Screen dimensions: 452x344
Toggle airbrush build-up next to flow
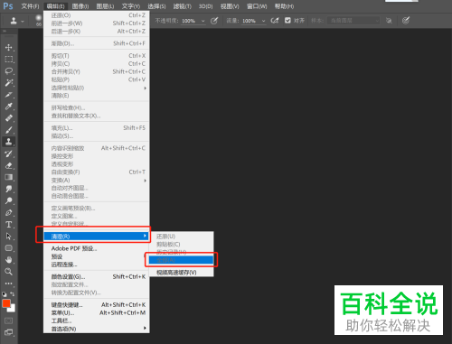275,21
